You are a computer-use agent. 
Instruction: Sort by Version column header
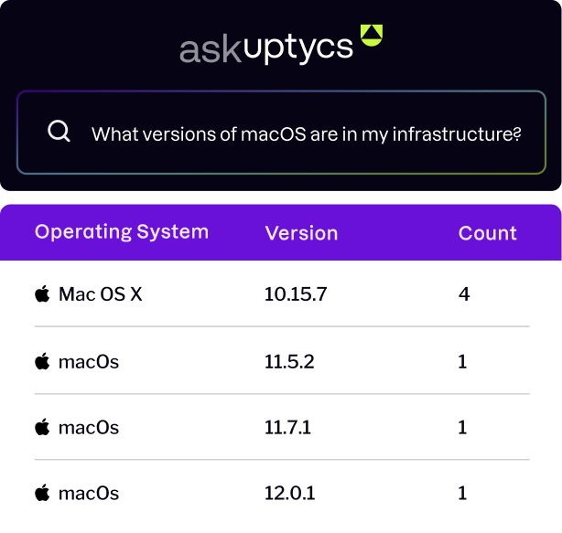(x=301, y=233)
